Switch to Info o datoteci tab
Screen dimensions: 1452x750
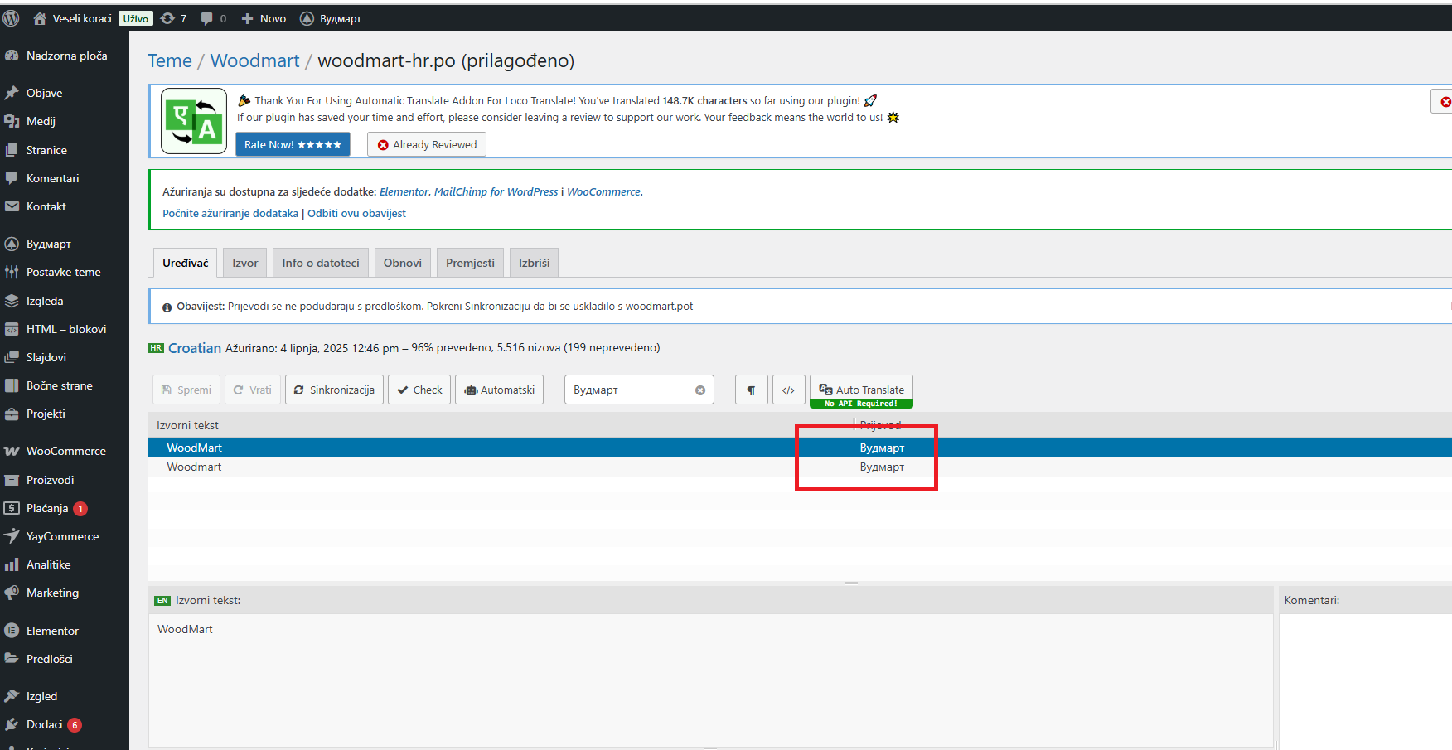point(321,263)
